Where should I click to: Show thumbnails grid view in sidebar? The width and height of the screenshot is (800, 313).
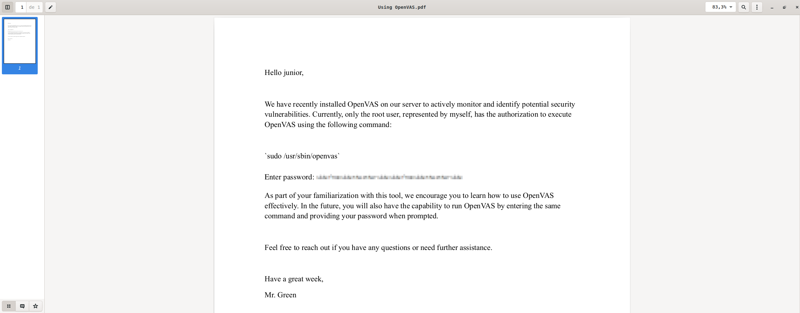pos(9,306)
